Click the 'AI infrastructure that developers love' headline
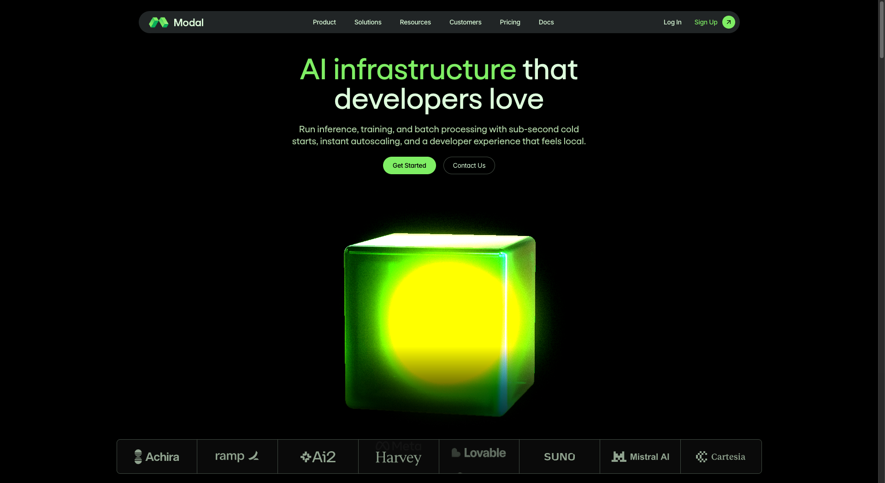The height and width of the screenshot is (483, 885). pyautogui.click(x=439, y=84)
